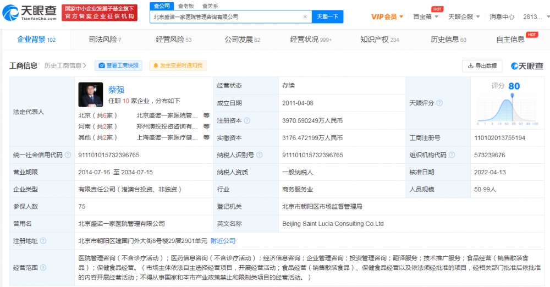This screenshot has height=287, width=550.
Task: Click 等 in the 其他 companies row
Action: point(206,137)
